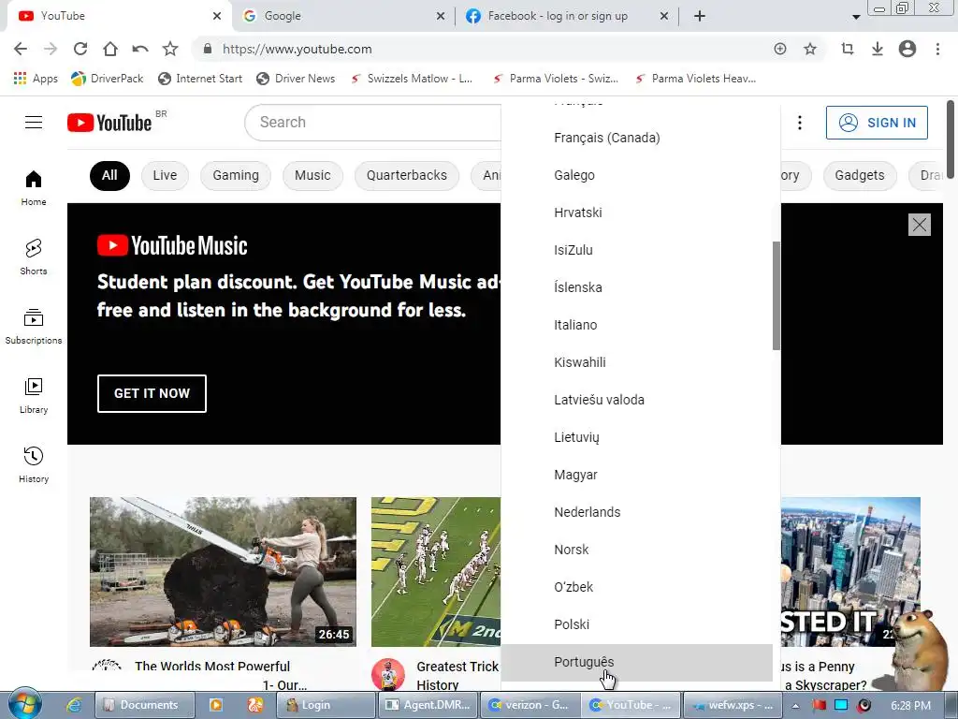958x719 pixels.
Task: Bookmark this page with the address bar star
Action: tap(809, 49)
